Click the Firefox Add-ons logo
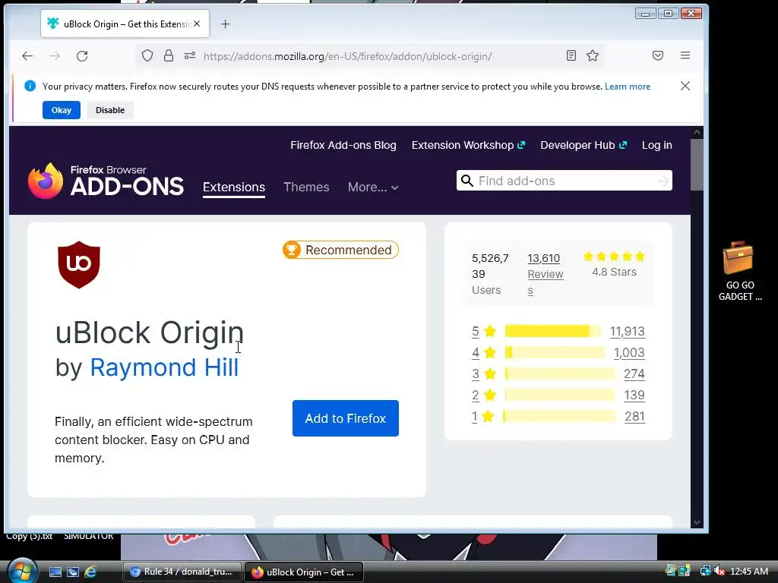Image resolution: width=778 pixels, height=583 pixels. point(106,181)
